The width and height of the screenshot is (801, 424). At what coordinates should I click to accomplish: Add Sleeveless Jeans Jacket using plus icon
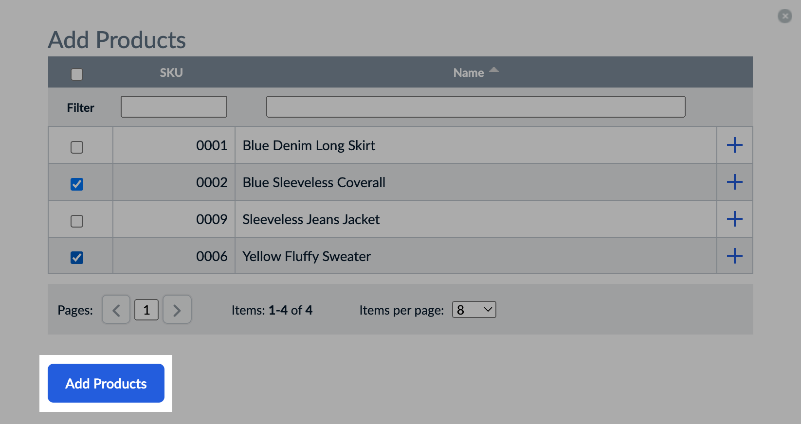[x=734, y=219]
